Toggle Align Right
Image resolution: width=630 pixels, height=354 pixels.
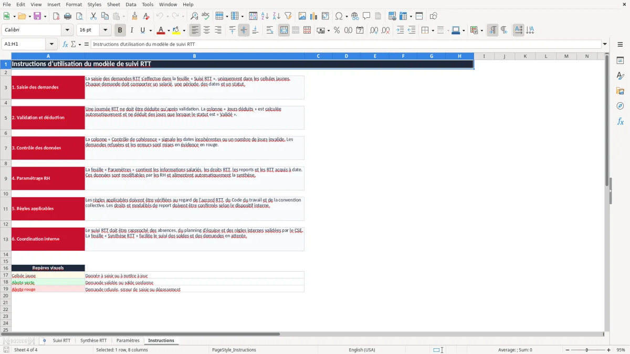point(218,30)
